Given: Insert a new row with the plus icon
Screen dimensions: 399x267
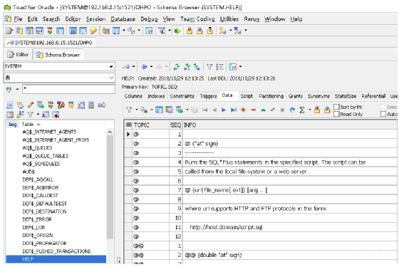Looking at the screenshot, I should (244, 110).
